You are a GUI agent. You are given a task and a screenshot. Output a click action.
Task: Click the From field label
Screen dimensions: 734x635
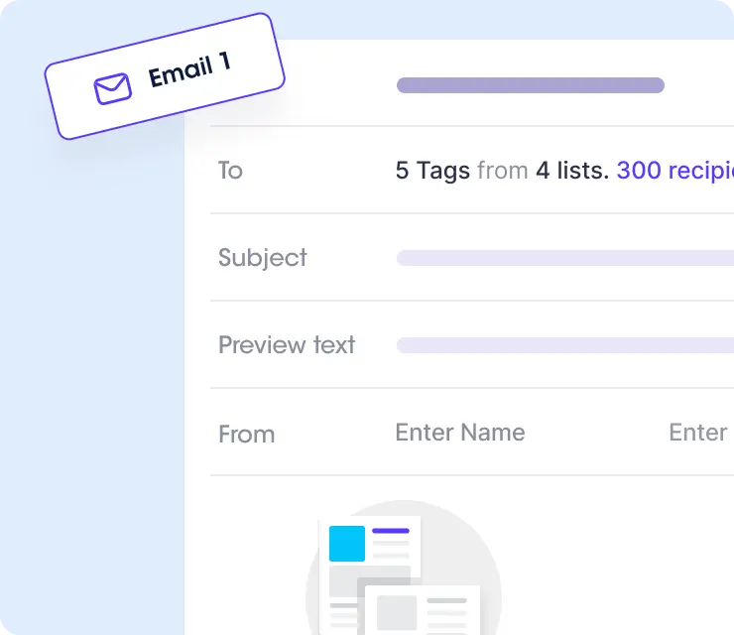[246, 435]
